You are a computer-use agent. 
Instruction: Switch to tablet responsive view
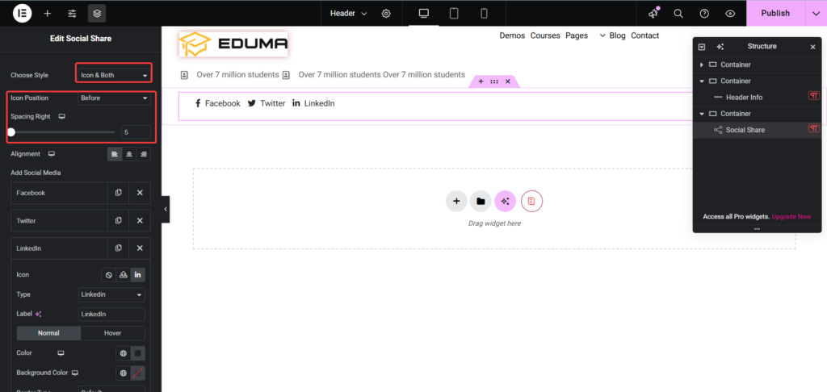(454, 13)
